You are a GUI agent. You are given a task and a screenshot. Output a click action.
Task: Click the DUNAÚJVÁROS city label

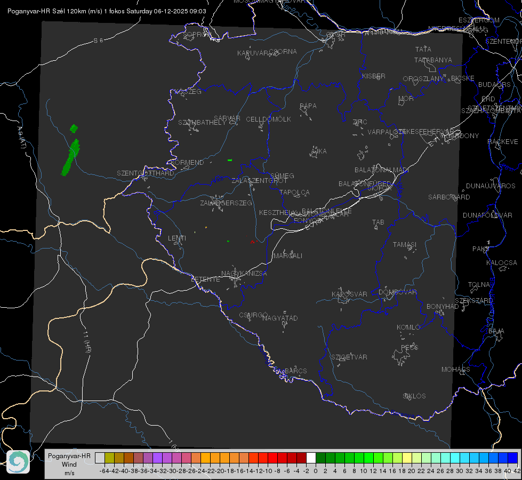(491, 186)
